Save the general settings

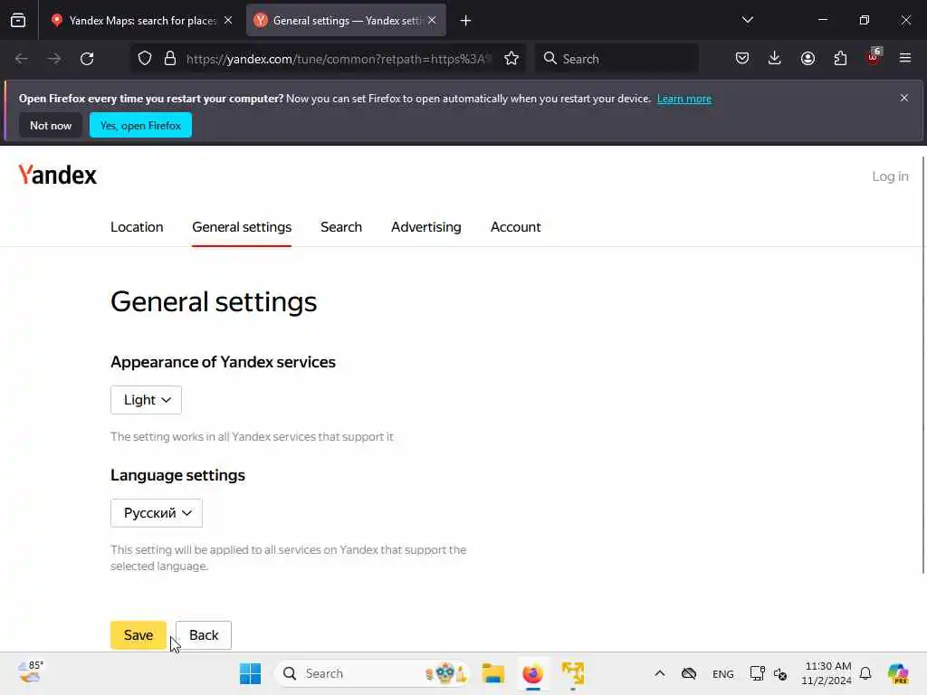[x=139, y=635]
